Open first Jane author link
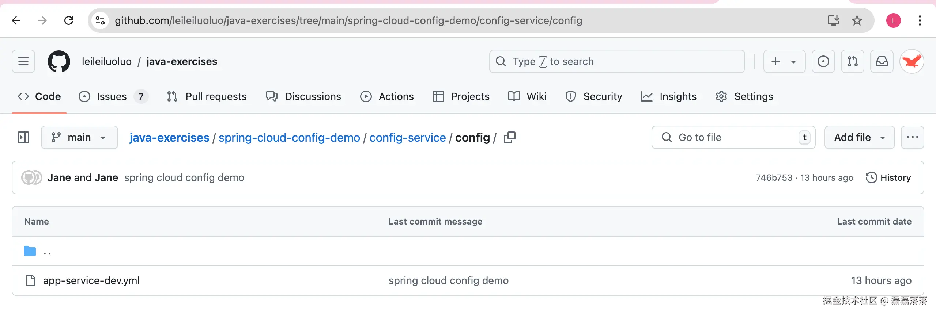This screenshot has width=936, height=314. click(x=59, y=177)
